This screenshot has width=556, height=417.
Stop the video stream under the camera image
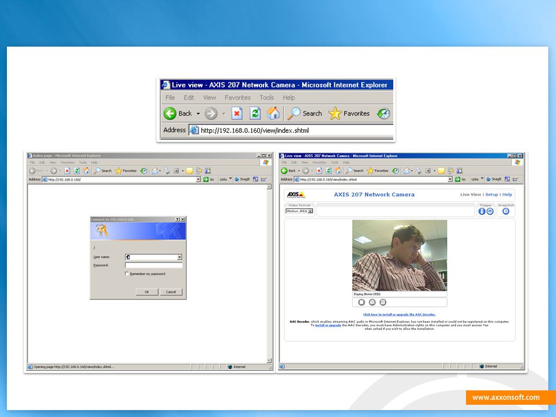pos(361,302)
